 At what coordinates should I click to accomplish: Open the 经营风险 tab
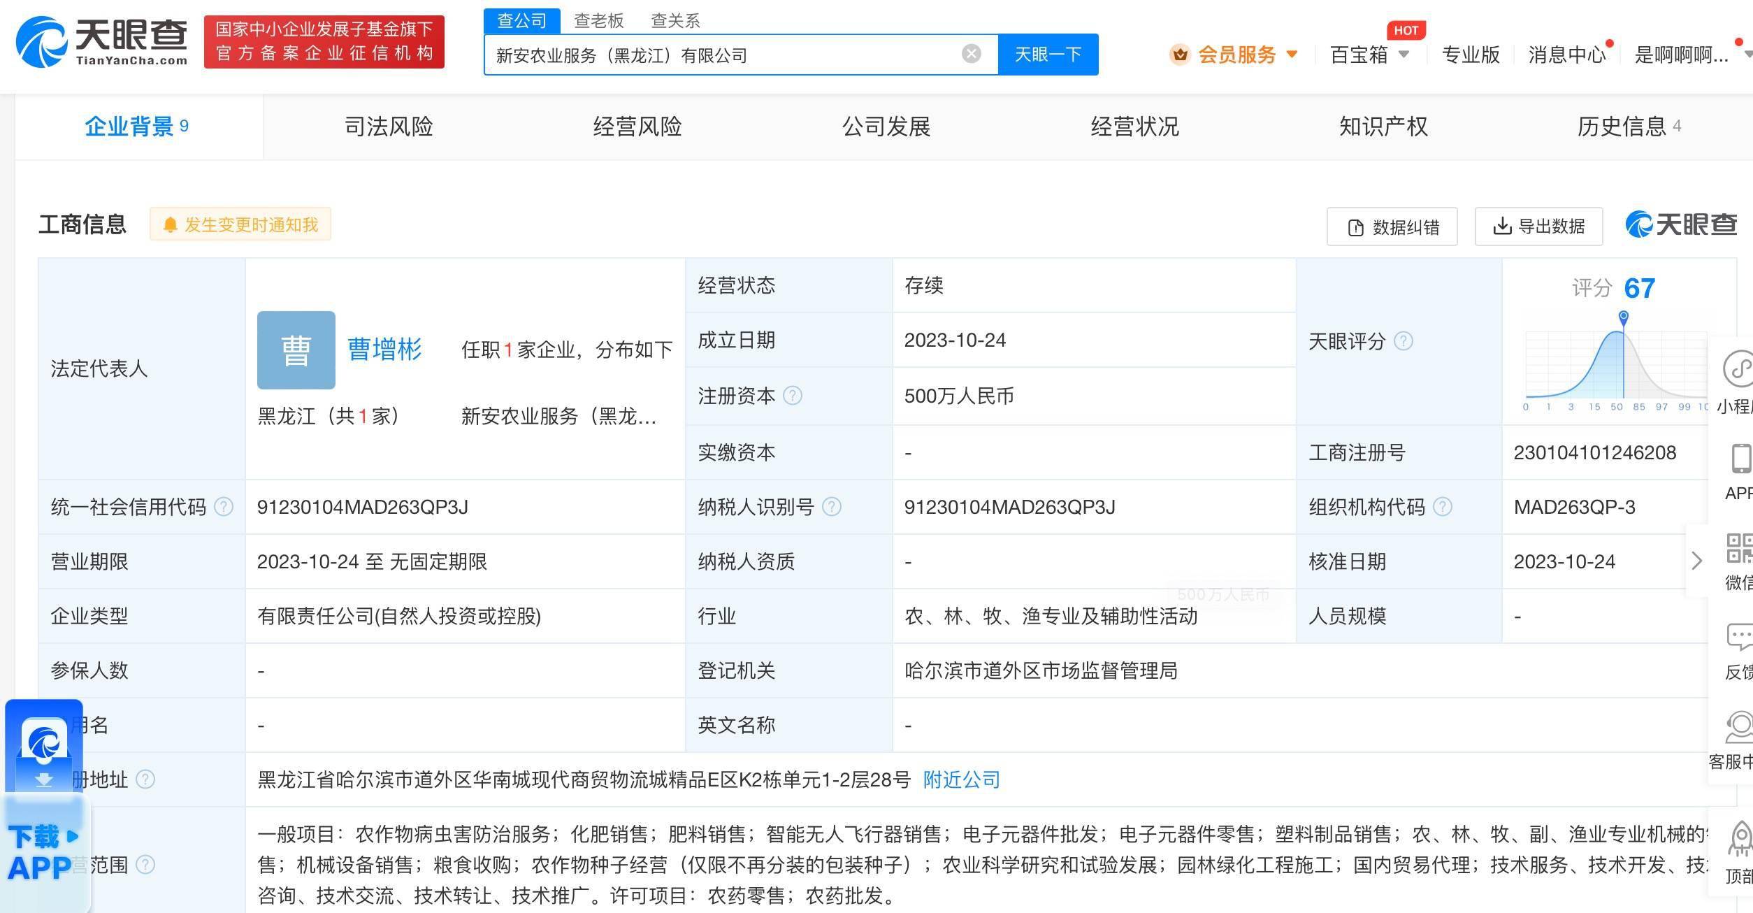point(637,127)
